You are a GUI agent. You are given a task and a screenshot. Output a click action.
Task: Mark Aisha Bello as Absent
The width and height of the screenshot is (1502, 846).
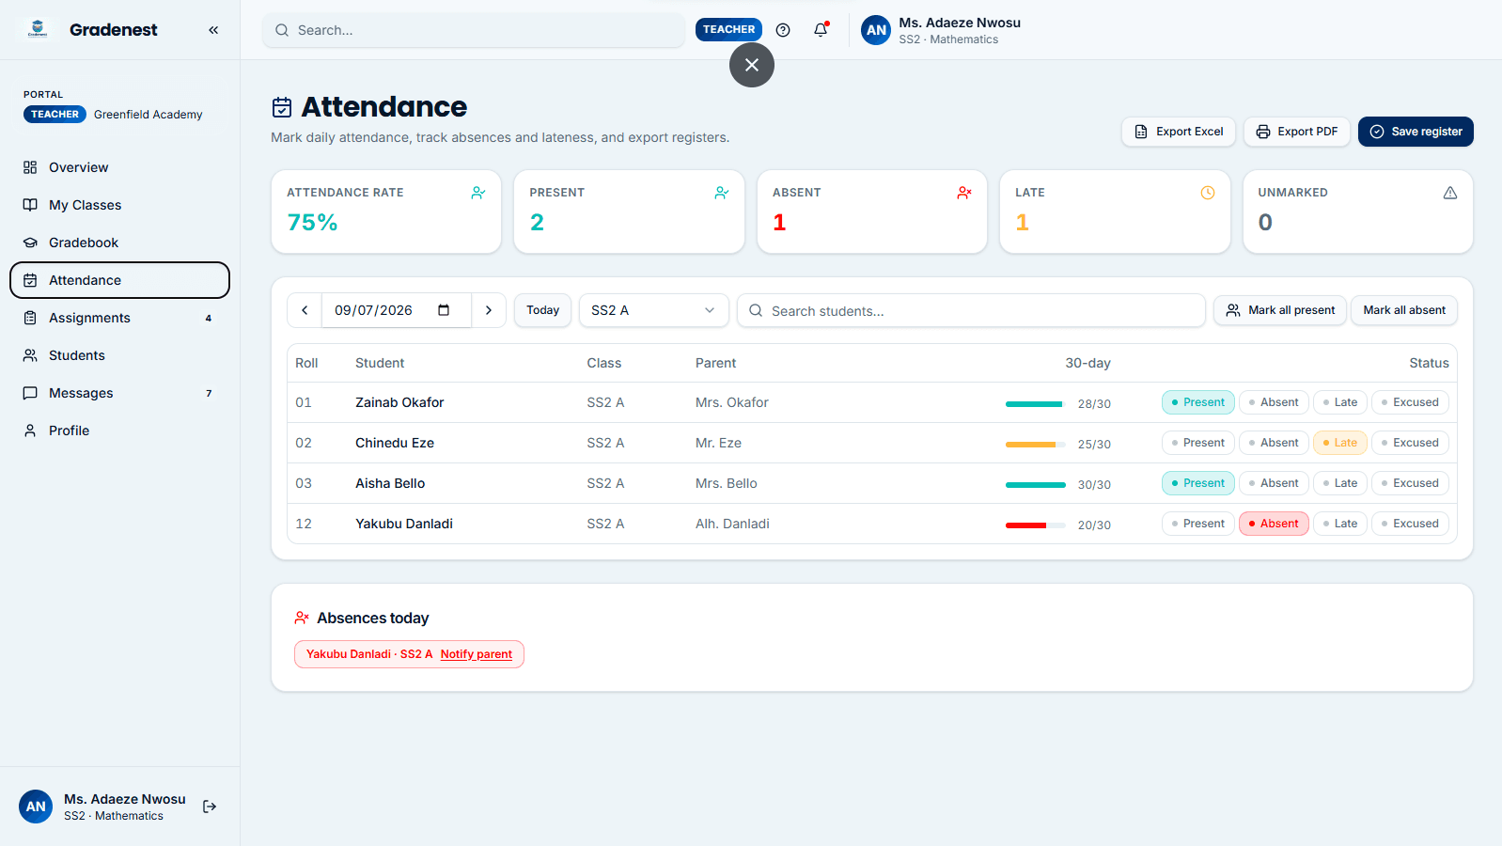coord(1274,483)
